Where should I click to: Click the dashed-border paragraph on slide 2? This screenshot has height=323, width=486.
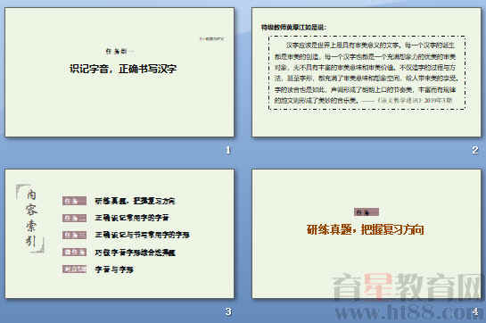[x=367, y=72]
